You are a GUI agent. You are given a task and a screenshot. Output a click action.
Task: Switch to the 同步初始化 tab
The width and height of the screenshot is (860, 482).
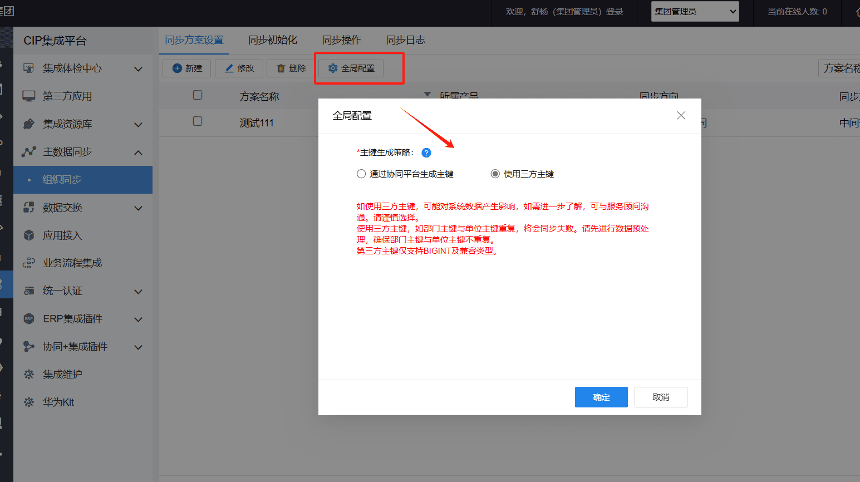(x=273, y=40)
